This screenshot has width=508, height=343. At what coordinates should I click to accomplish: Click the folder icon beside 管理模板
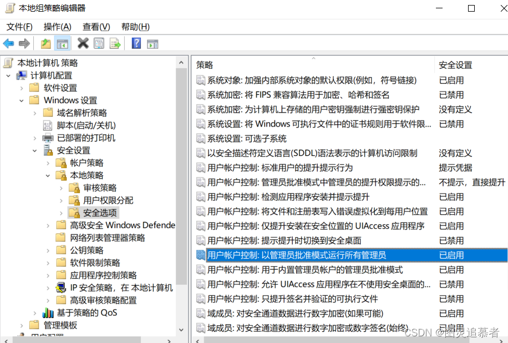pos(34,325)
